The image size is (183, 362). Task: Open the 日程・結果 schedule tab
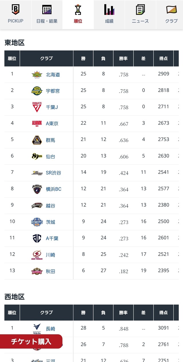(x=47, y=14)
